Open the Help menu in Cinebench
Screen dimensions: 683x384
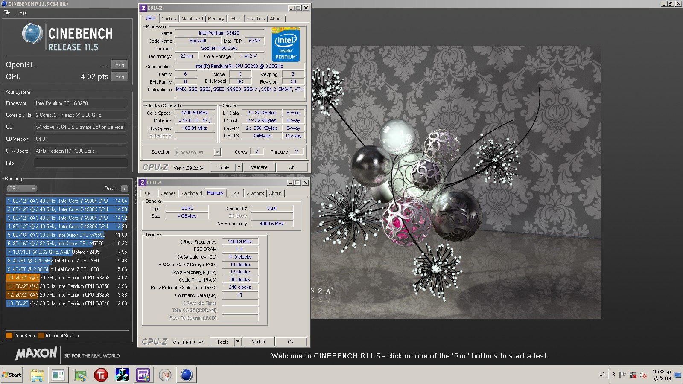21,12
